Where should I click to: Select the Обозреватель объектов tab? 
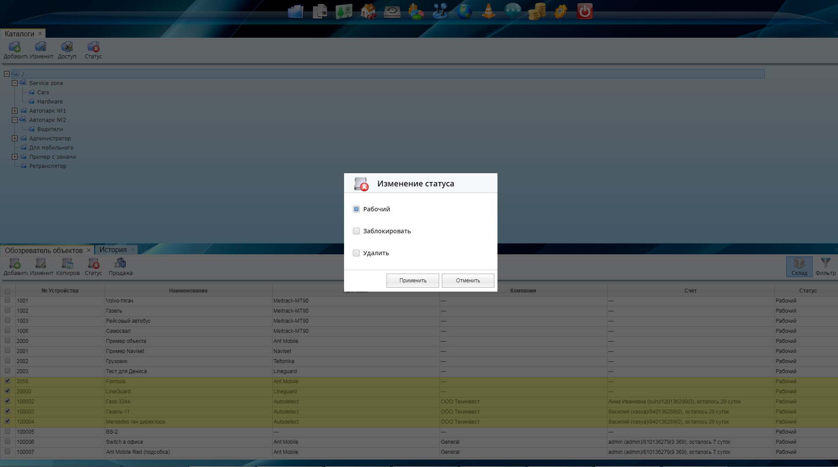44,250
